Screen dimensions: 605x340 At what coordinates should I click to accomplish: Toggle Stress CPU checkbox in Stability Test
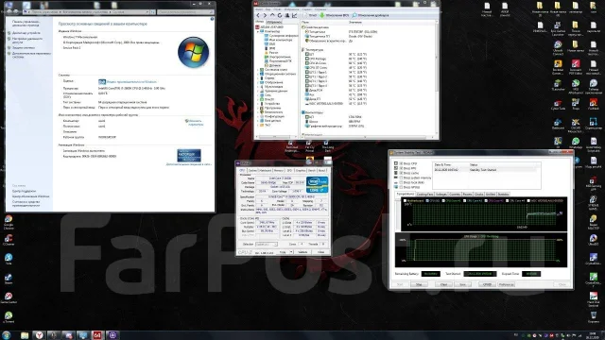(x=401, y=163)
